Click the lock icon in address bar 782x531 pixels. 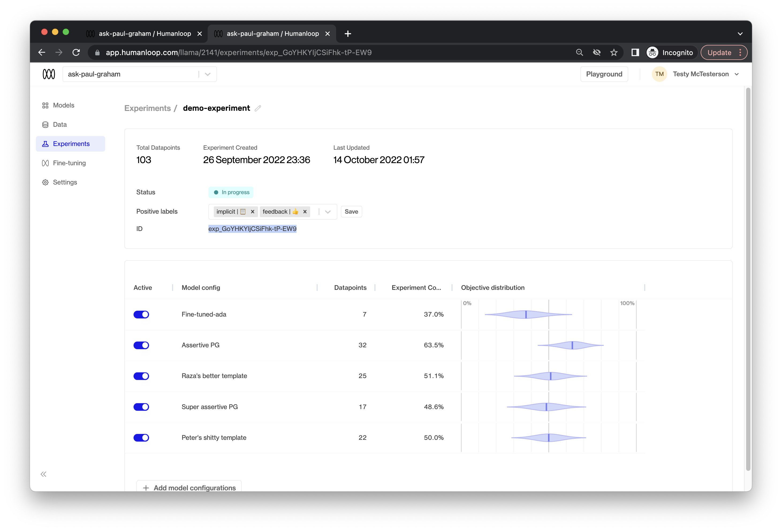[x=97, y=52]
